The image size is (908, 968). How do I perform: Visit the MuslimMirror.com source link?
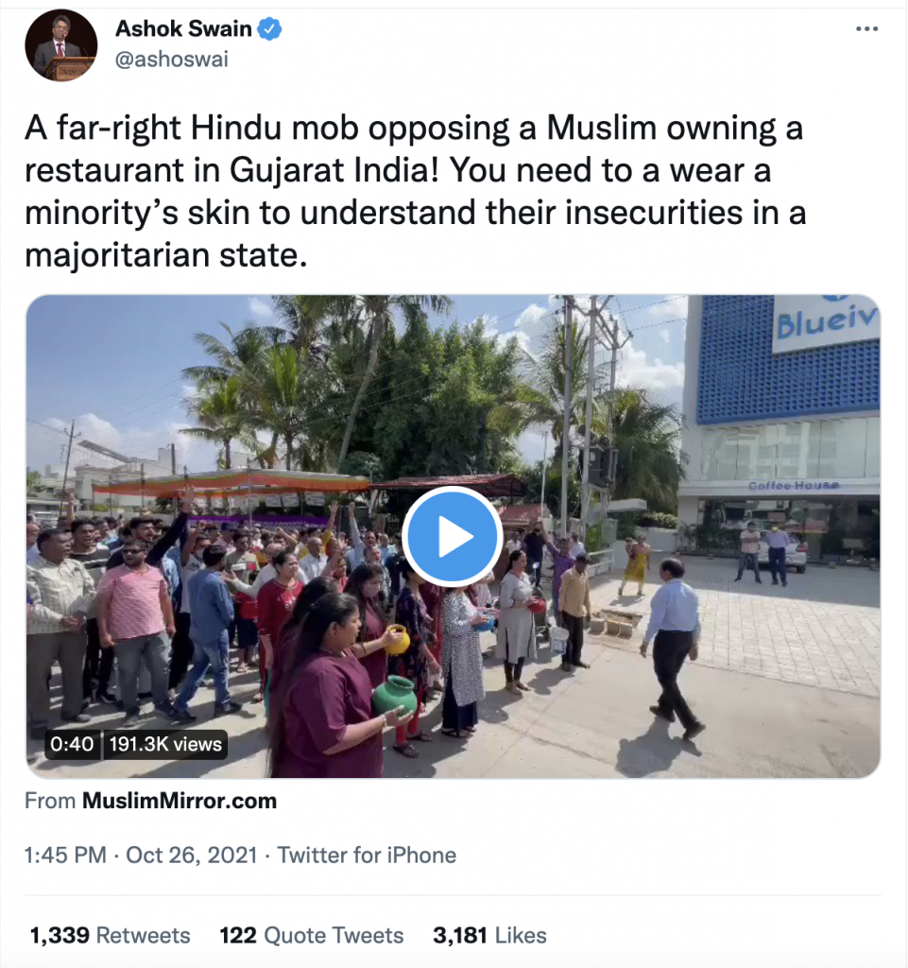coord(180,802)
